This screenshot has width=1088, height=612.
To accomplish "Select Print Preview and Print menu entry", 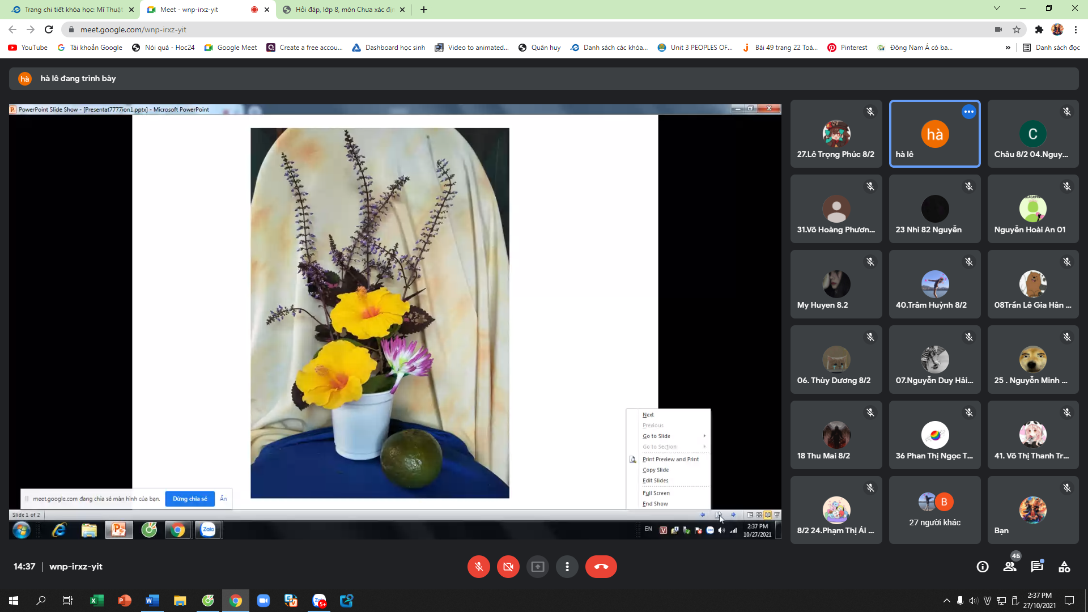I will coord(670,459).
